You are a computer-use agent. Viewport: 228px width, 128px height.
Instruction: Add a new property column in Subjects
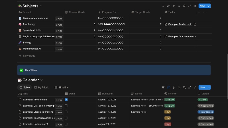point(199,12)
